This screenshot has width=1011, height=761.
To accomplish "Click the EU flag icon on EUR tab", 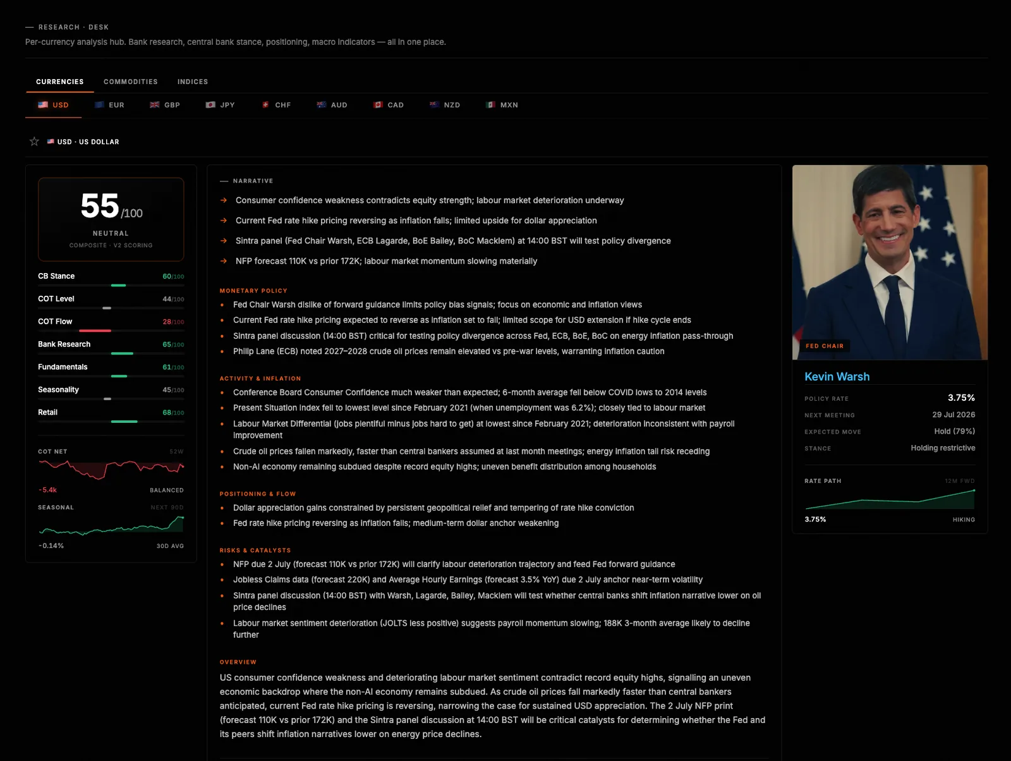I will tap(99, 105).
